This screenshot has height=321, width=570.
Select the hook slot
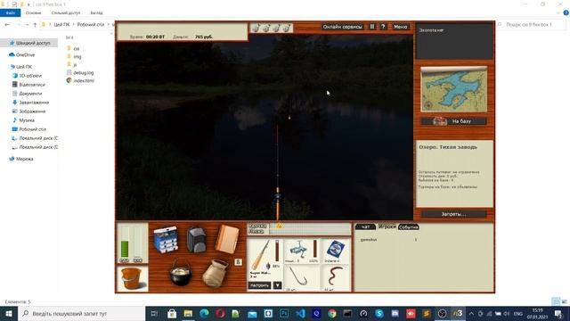click(x=301, y=278)
